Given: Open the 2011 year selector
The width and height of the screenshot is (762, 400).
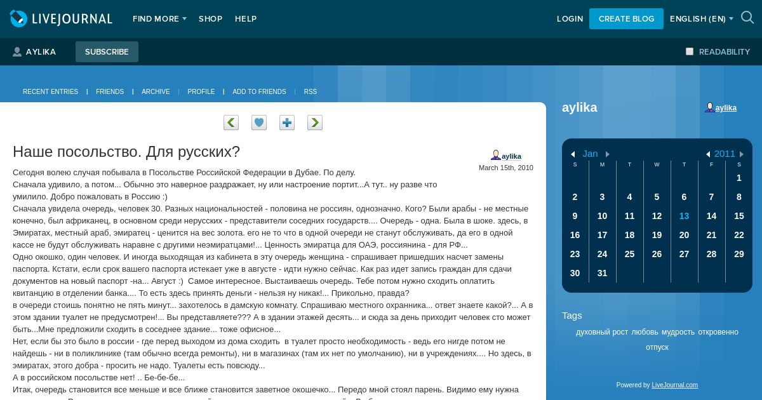Looking at the screenshot, I should coord(725,154).
